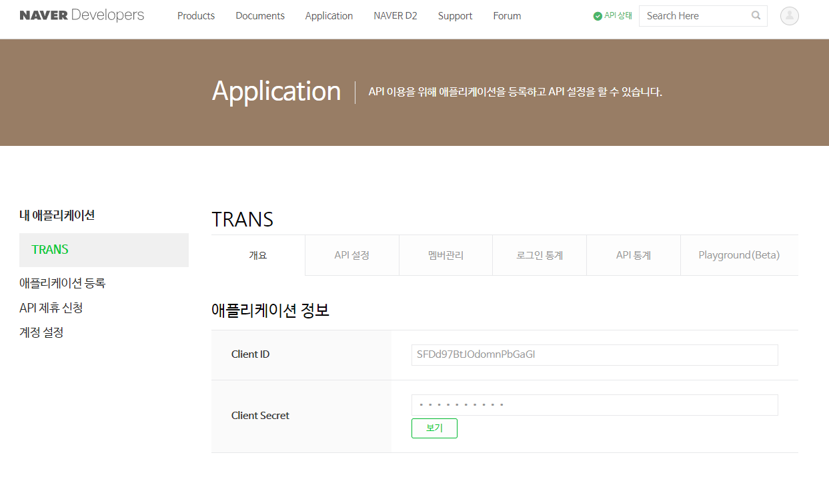Open the Support menu
Screen dimensions: 829x481
point(456,16)
